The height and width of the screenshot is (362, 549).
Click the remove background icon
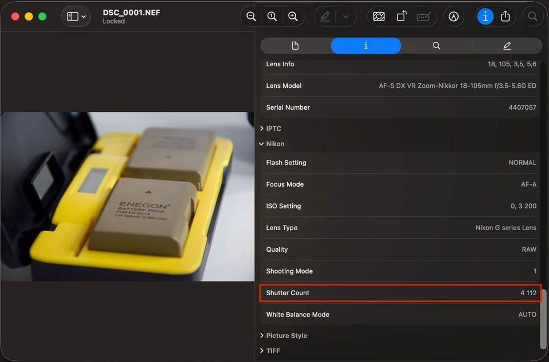[379, 17]
